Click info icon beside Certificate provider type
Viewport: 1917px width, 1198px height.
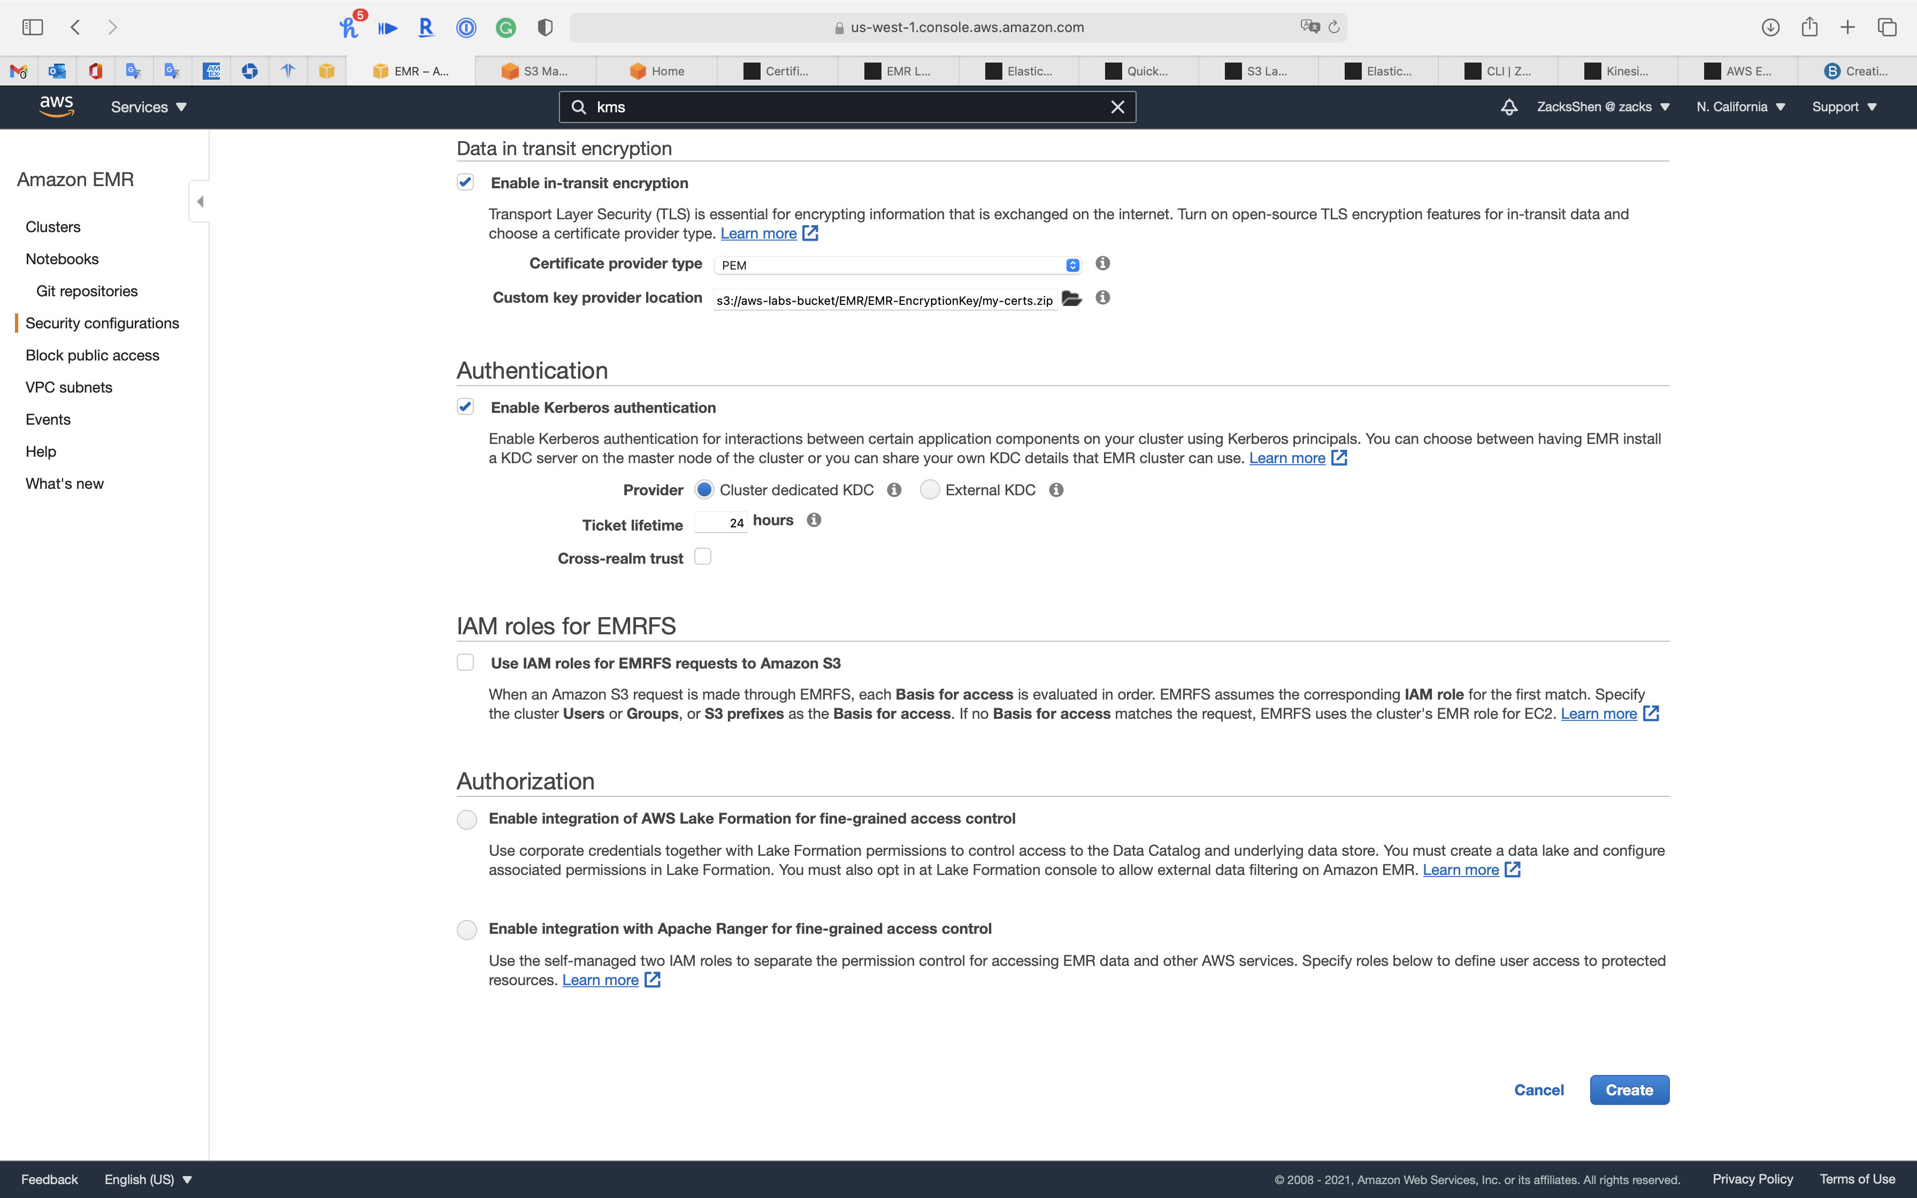(1102, 263)
